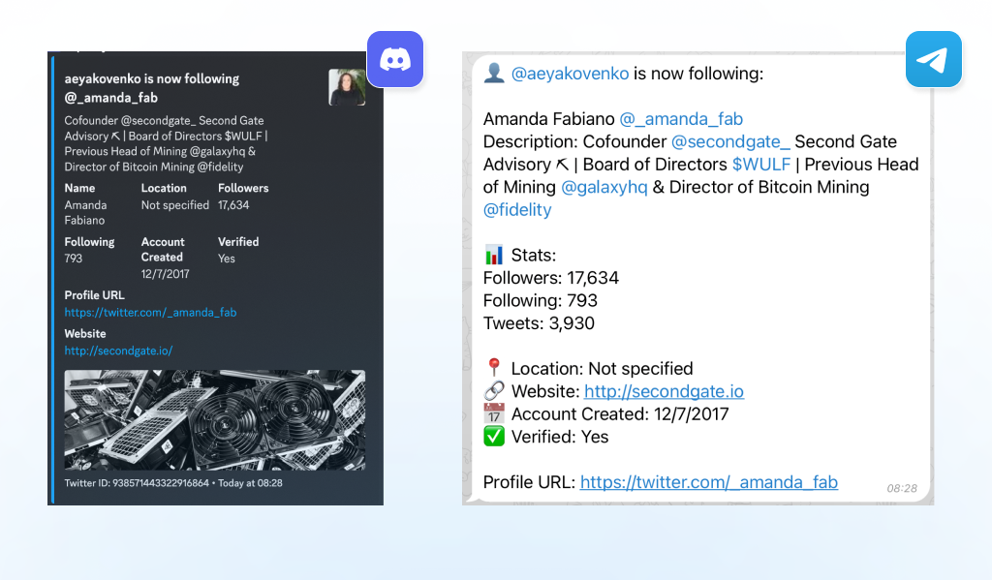
Task: Open the secondgate.io website link in Telegram
Action: pos(664,391)
